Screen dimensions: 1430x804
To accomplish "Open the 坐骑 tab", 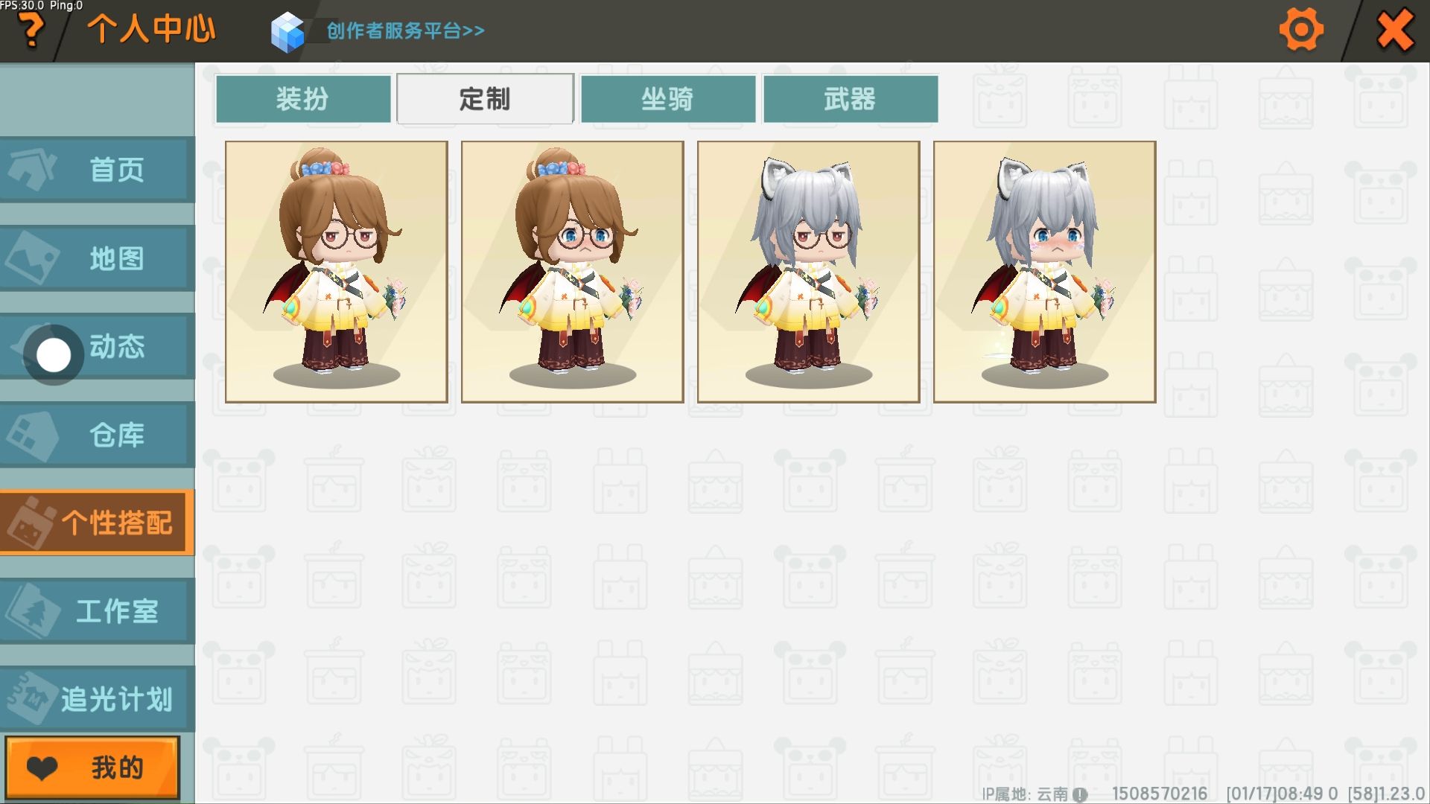I will pos(668,98).
